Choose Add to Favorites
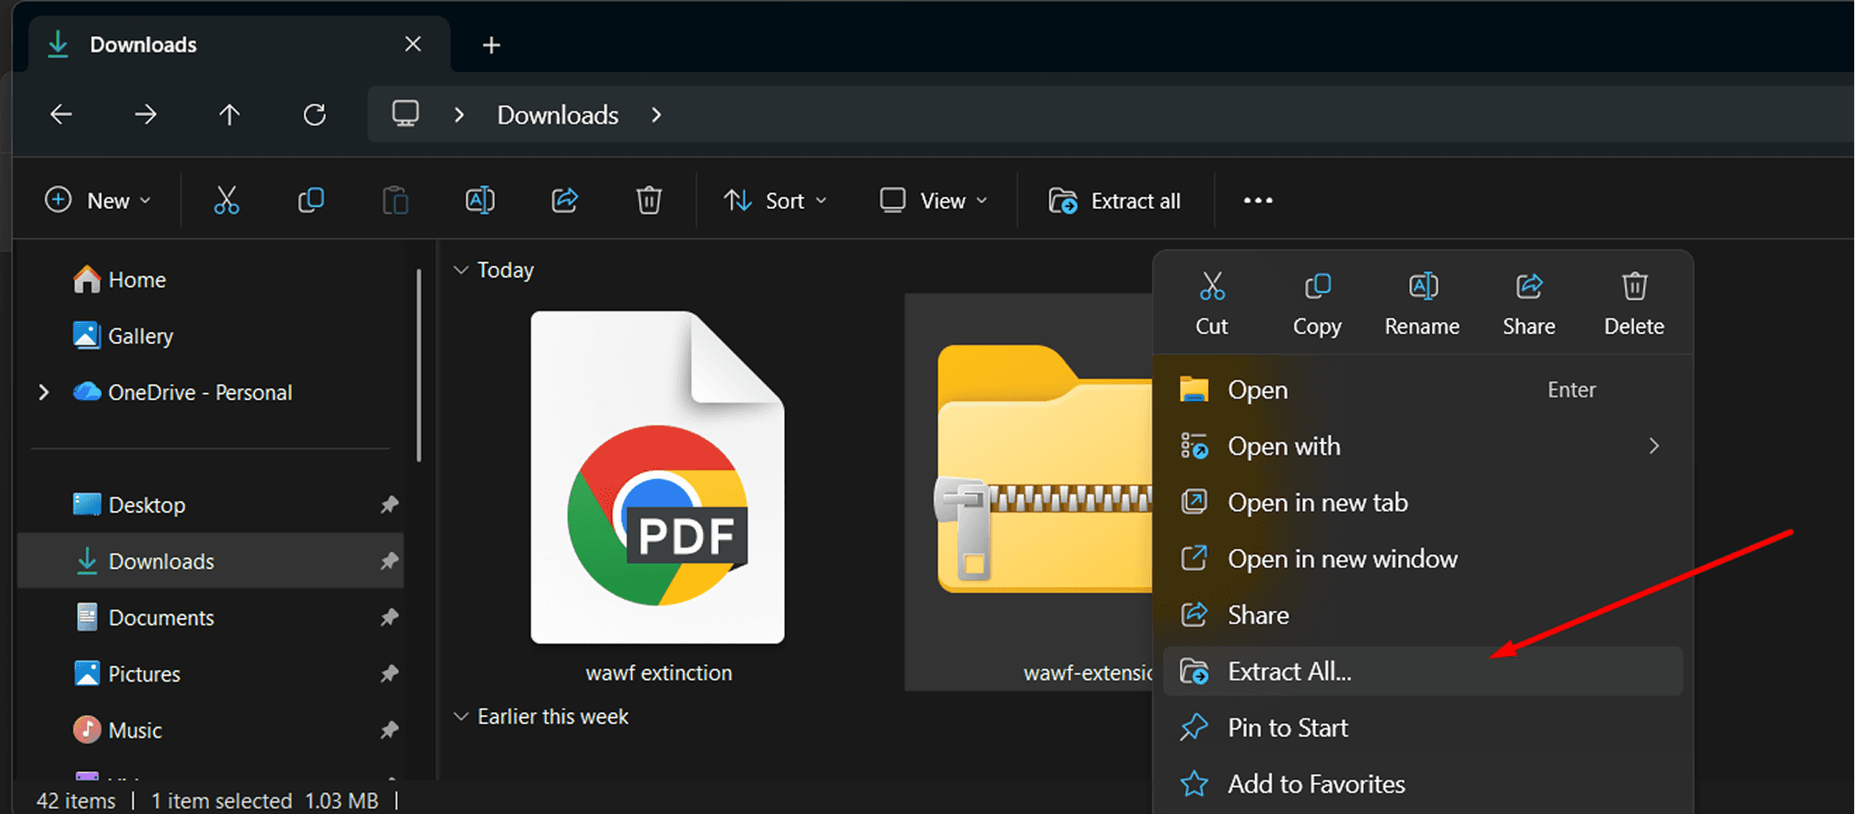 [1422, 783]
